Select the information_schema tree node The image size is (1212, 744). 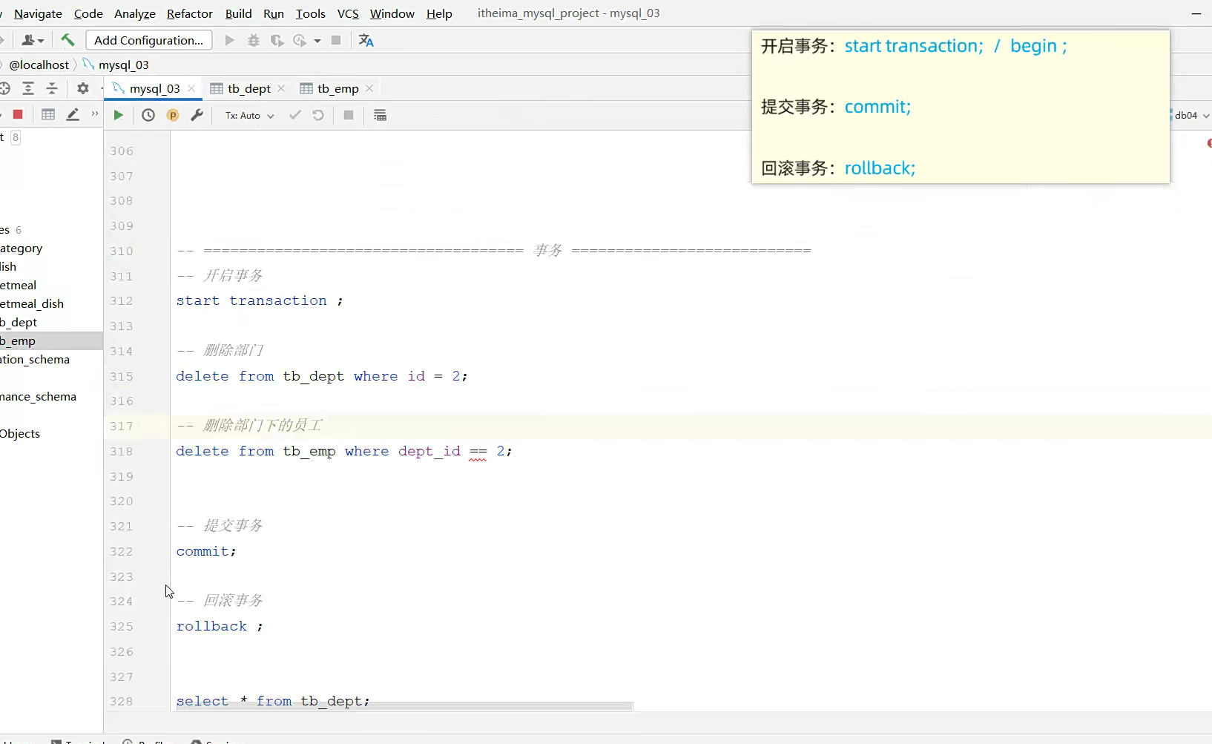(x=35, y=360)
